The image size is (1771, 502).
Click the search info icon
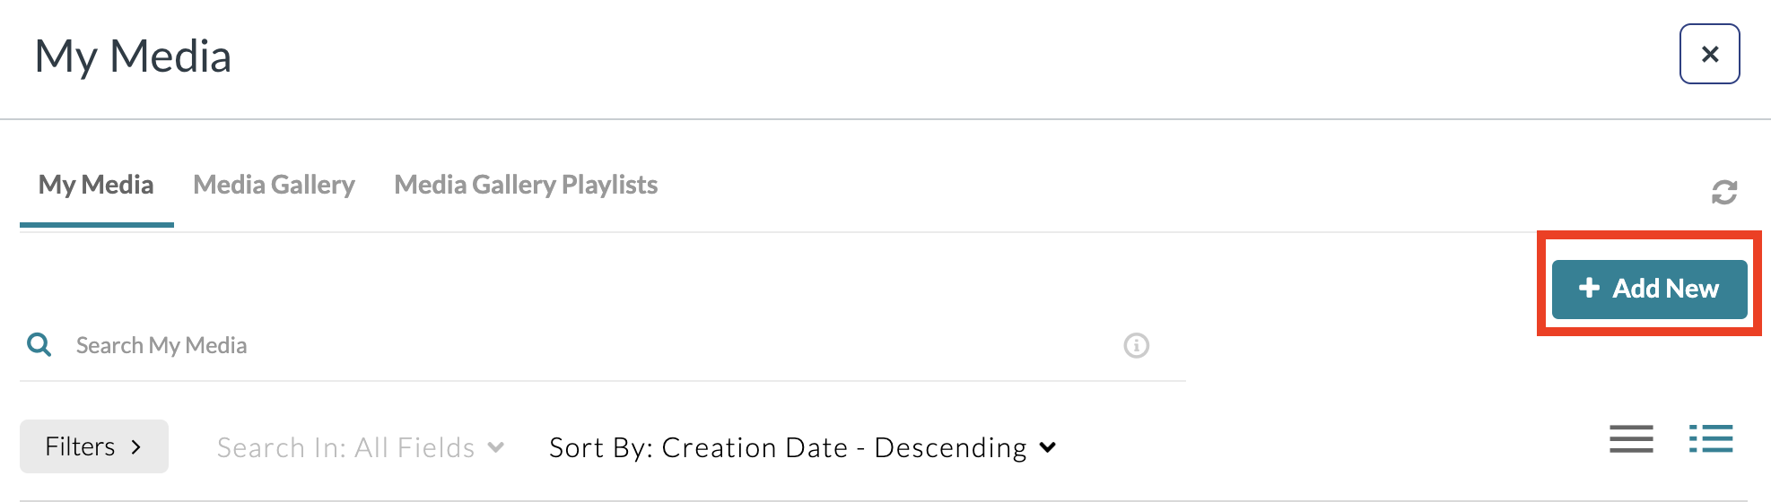click(1136, 345)
